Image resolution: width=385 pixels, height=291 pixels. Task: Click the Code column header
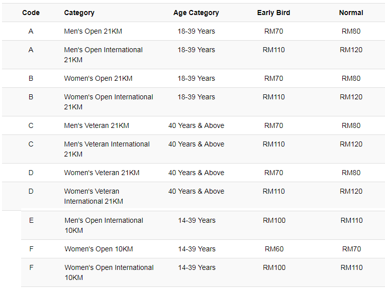[x=31, y=13]
